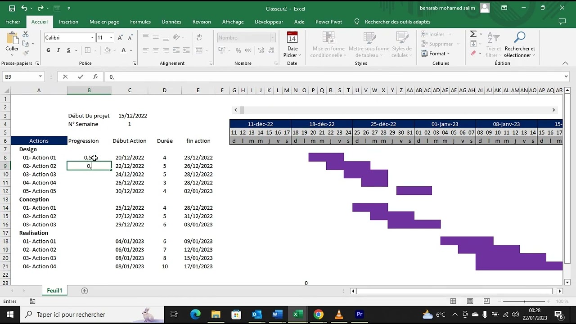
Task: Click the AutoSum sigma icon
Action: coord(473,34)
